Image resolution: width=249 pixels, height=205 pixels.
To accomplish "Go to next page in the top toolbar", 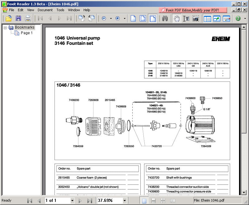I will pos(59,18).
